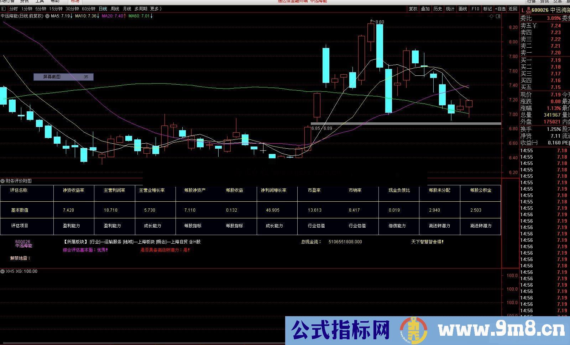570x345 pixels.
Task: Click the 每股公积金 value 2.503
Action: click(x=476, y=210)
